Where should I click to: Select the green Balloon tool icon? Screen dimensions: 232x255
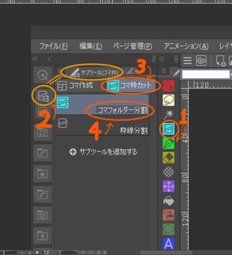[169, 229]
